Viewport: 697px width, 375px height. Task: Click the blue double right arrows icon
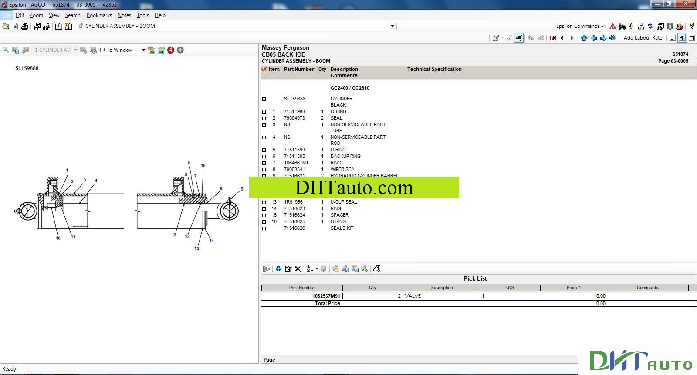point(613,38)
